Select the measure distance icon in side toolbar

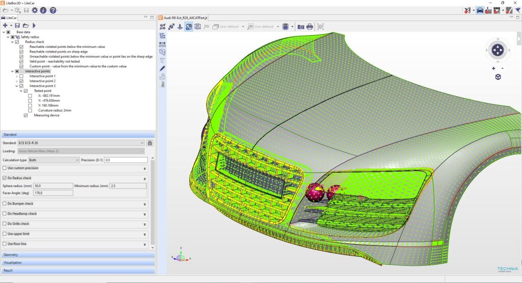(163, 44)
